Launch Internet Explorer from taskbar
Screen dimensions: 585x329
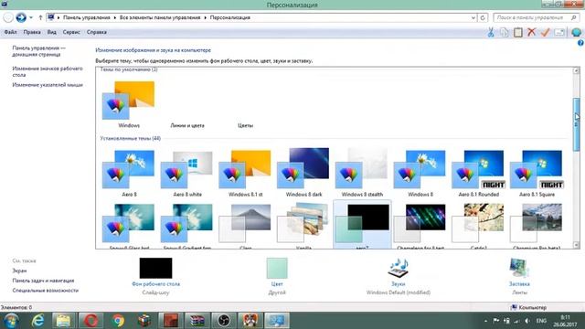tap(37, 321)
